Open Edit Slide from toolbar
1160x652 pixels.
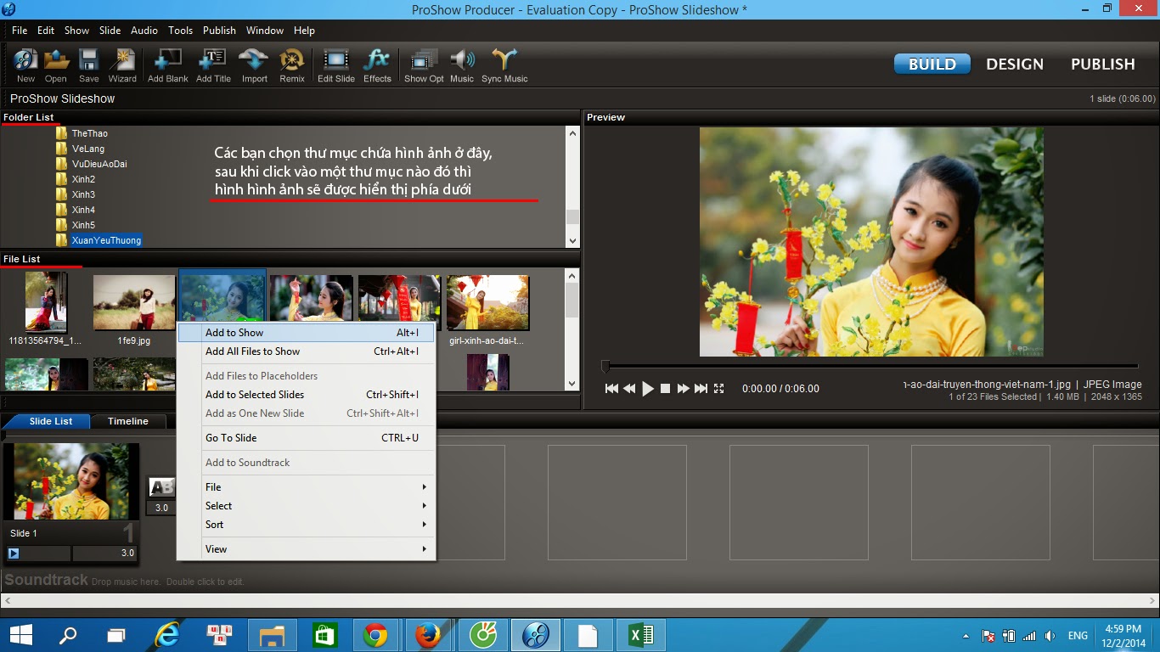(336, 65)
